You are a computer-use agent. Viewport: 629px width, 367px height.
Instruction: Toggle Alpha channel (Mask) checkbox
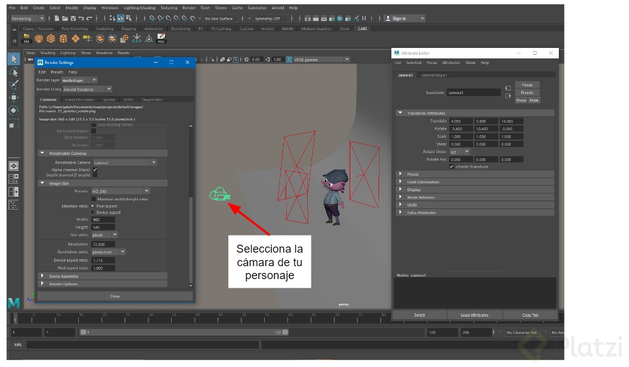tap(95, 170)
